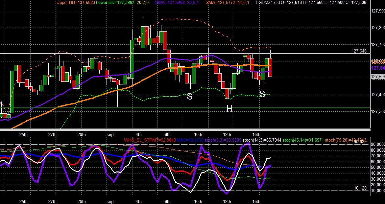Select the green horizontal support line on the price chart
385x204 pixels.
[185, 108]
